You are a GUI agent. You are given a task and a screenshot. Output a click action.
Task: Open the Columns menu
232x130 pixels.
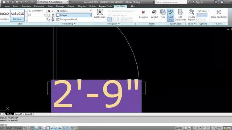pos(143,14)
